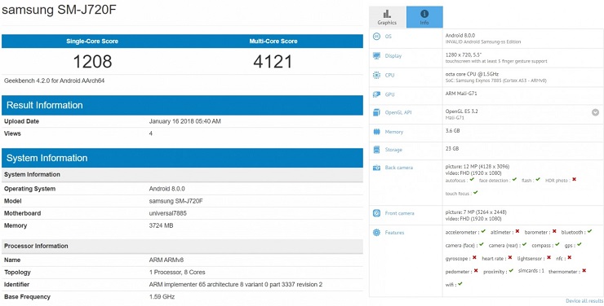Click the OS value Android 8.0.0 in Info panel

click(460, 35)
